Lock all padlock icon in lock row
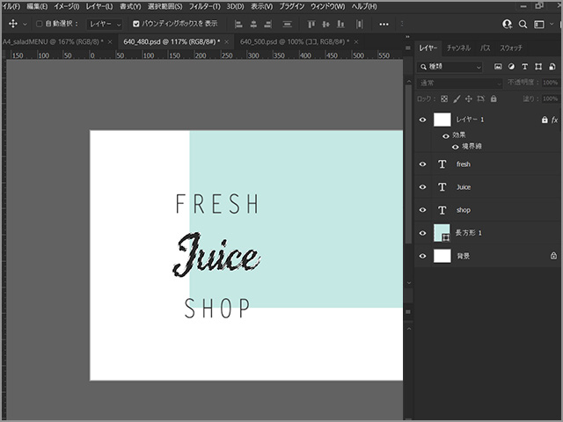 point(494,98)
